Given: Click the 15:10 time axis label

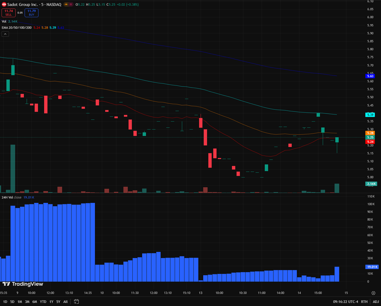Looking at the screenshot, I should click(x=186, y=293).
